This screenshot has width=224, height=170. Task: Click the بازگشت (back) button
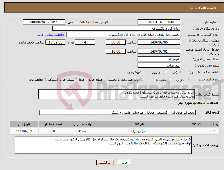tap(105, 162)
